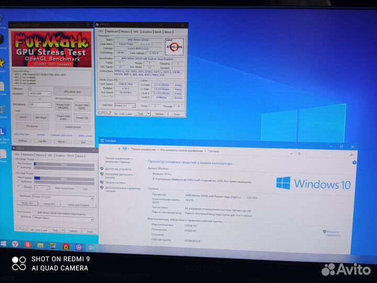Expand the Tools arrow in the upper CPU-Z window

pos(149,114)
